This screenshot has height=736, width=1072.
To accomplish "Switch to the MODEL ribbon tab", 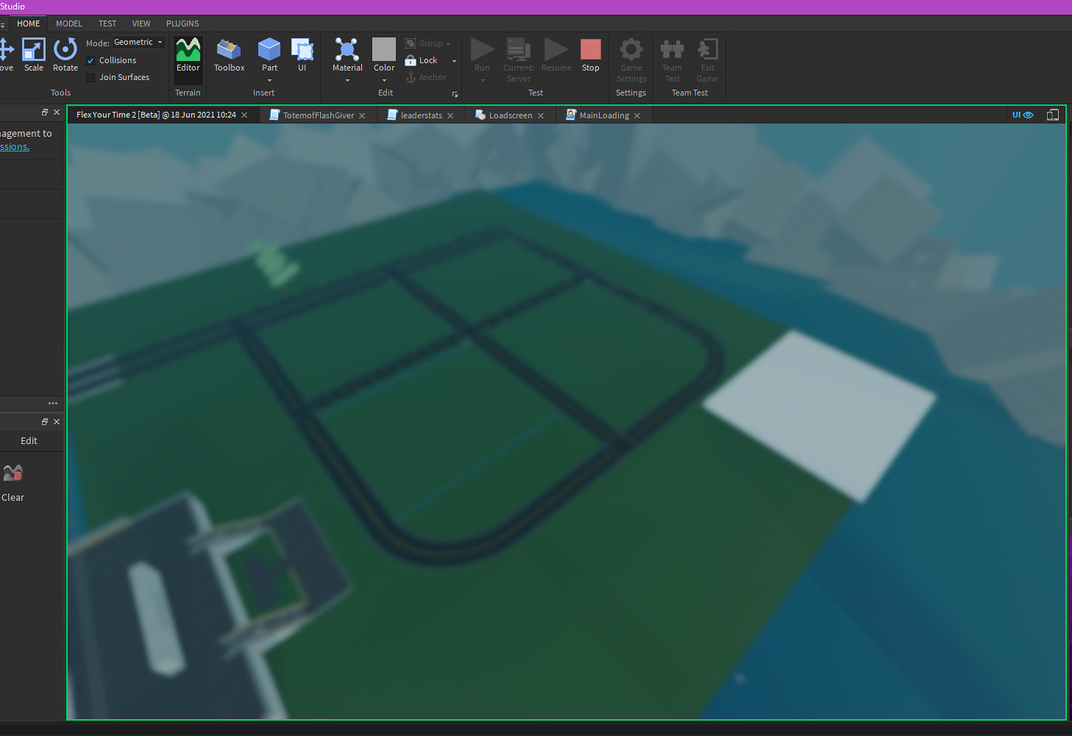I will click(68, 23).
